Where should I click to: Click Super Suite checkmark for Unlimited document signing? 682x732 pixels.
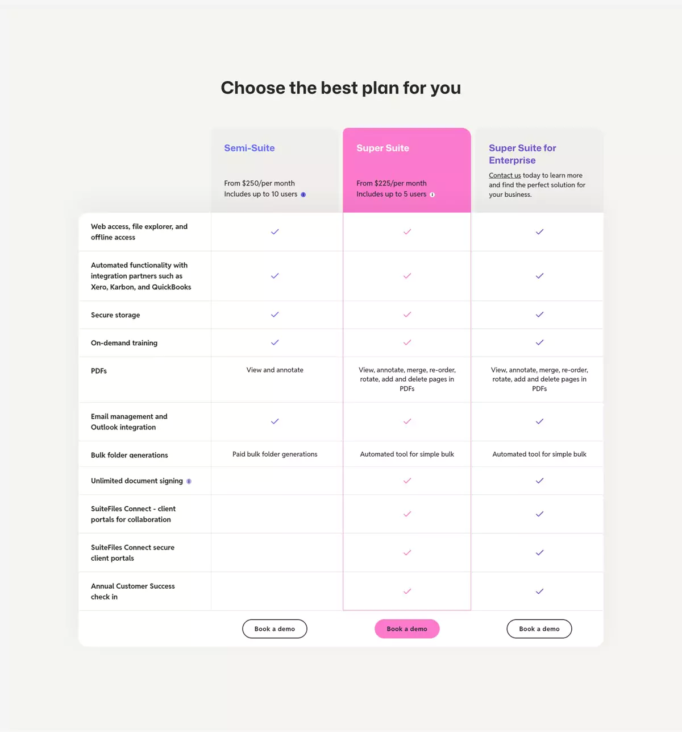(407, 481)
